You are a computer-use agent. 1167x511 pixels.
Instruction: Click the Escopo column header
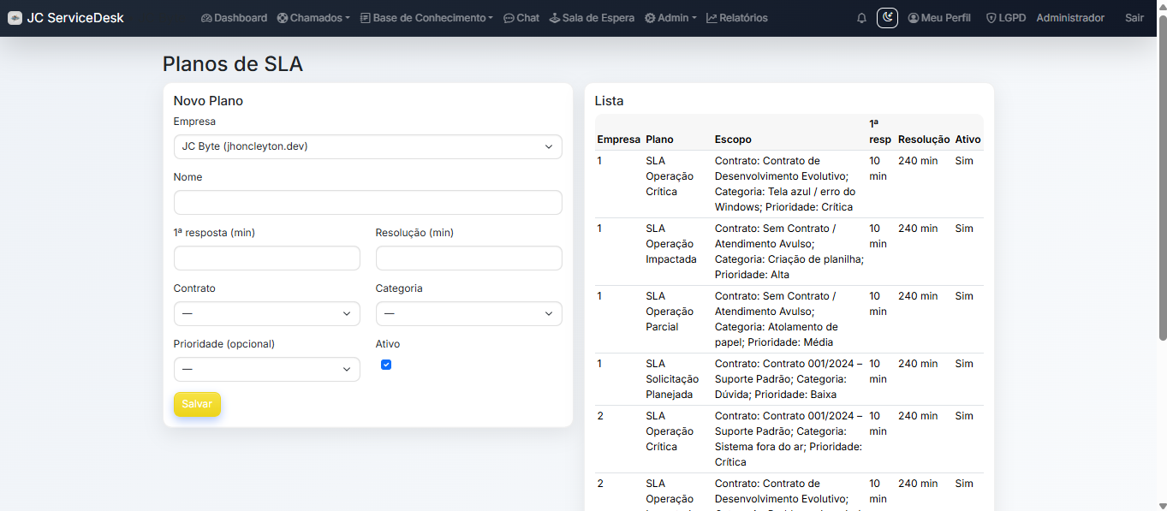(x=733, y=140)
